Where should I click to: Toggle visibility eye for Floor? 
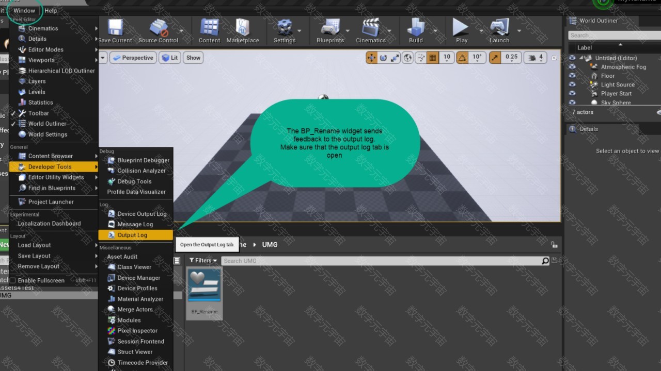(572, 76)
